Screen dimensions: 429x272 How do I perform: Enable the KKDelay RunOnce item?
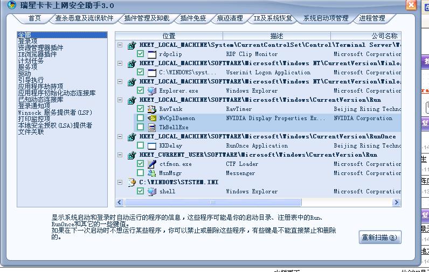coord(140,145)
